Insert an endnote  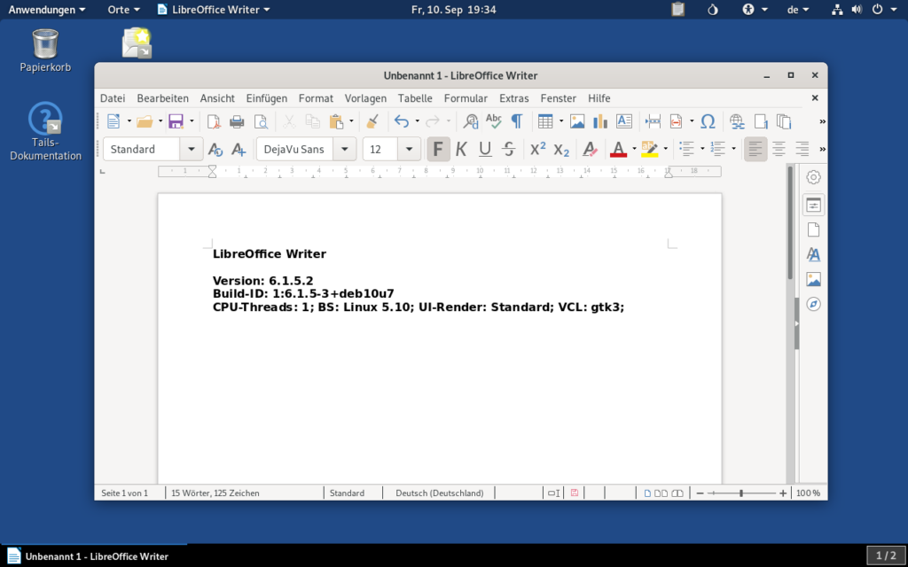(x=784, y=120)
